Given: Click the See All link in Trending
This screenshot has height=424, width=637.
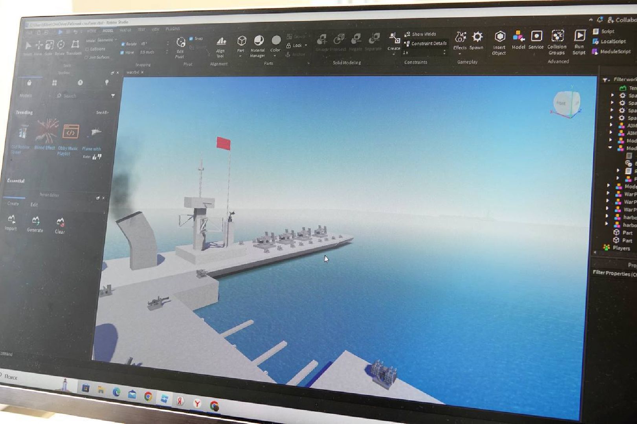Looking at the screenshot, I should click(x=102, y=113).
